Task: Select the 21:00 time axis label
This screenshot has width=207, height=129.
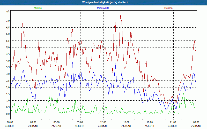Action: pos(173,122)
